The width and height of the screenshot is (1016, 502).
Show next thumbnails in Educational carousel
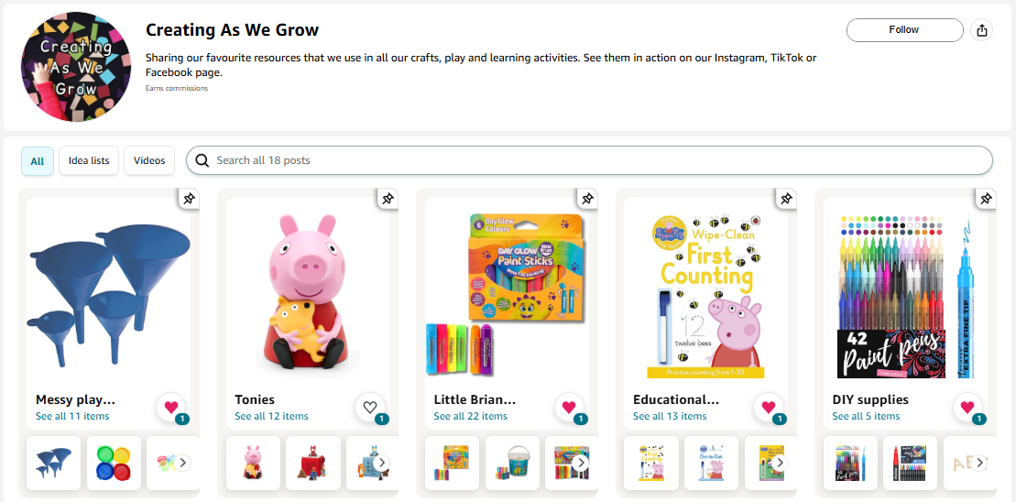click(x=781, y=463)
